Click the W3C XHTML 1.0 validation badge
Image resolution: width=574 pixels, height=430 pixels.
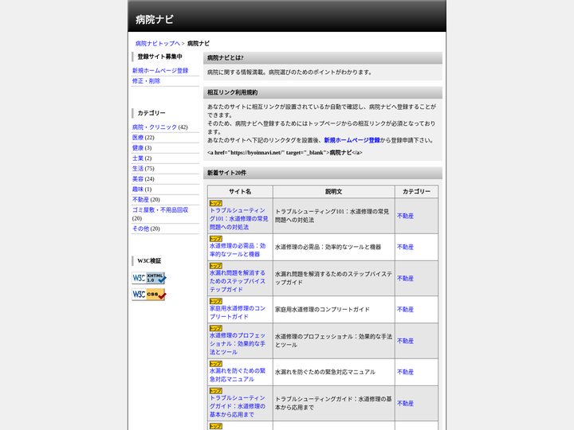(148, 278)
